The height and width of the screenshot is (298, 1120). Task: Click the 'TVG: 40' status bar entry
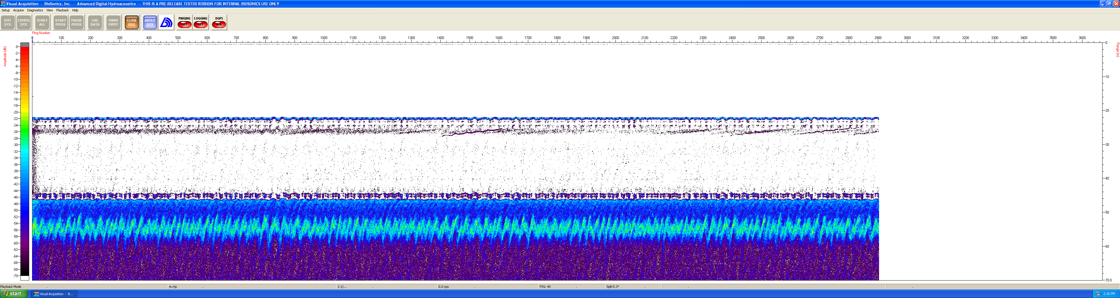(x=545, y=287)
